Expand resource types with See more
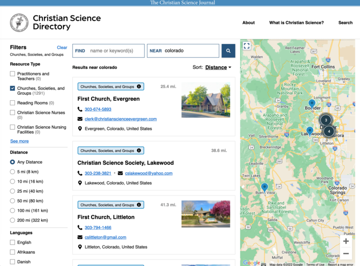This screenshot has height=266, width=360. [x=19, y=141]
